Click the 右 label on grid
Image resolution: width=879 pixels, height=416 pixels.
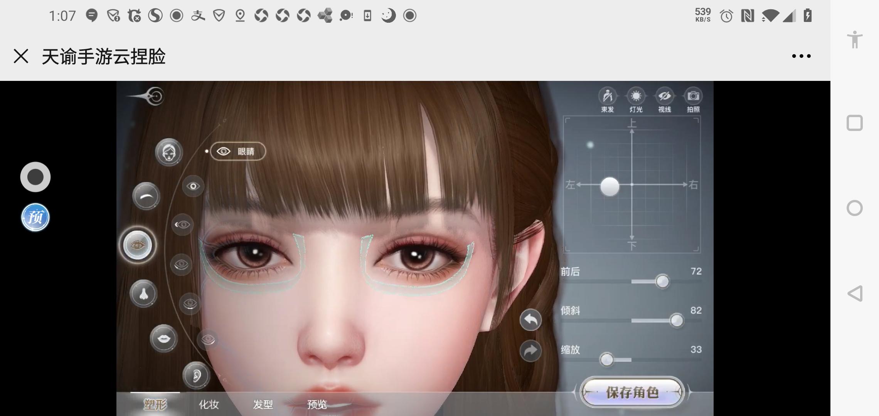(694, 185)
